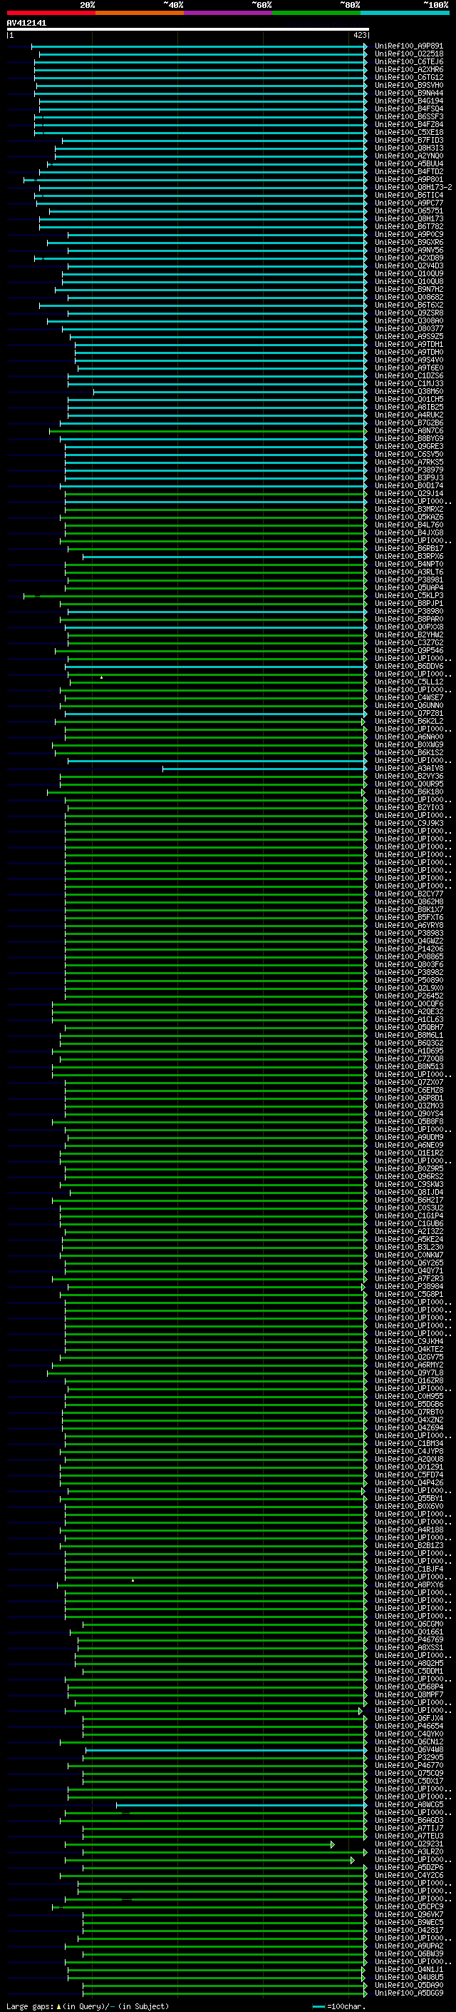Click the UniRef100_A2XHR6 hit label

[409, 69]
